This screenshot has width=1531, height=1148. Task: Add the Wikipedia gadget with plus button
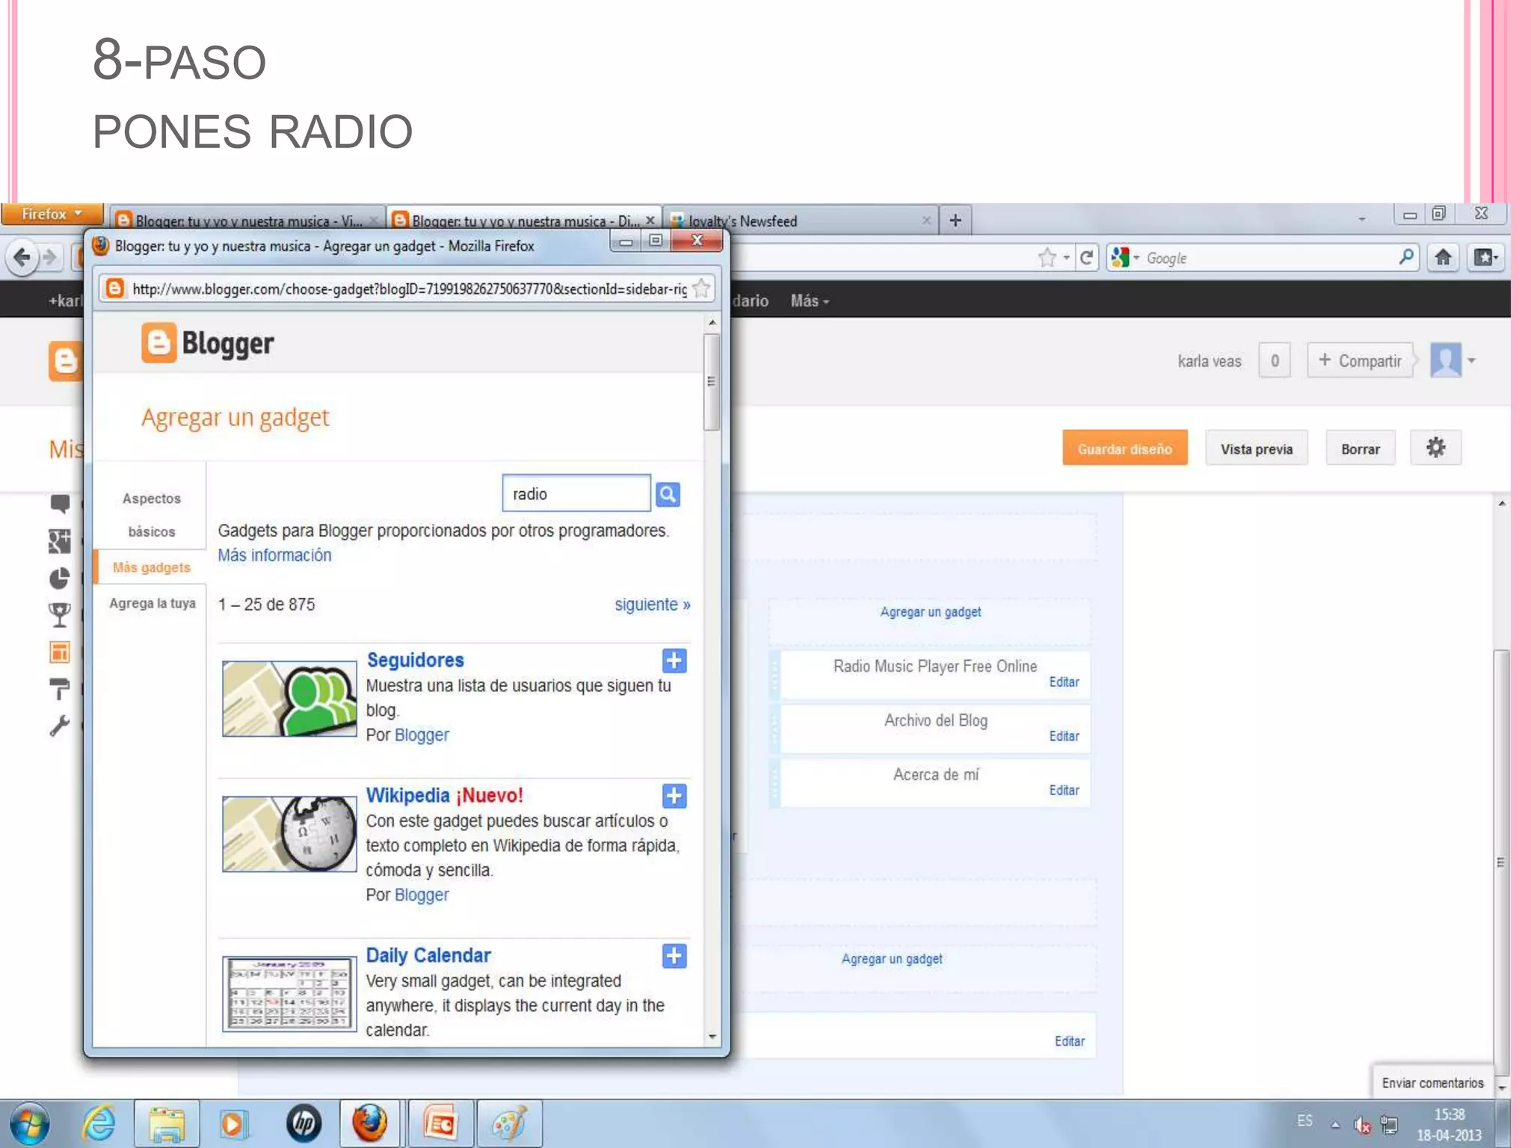click(674, 796)
